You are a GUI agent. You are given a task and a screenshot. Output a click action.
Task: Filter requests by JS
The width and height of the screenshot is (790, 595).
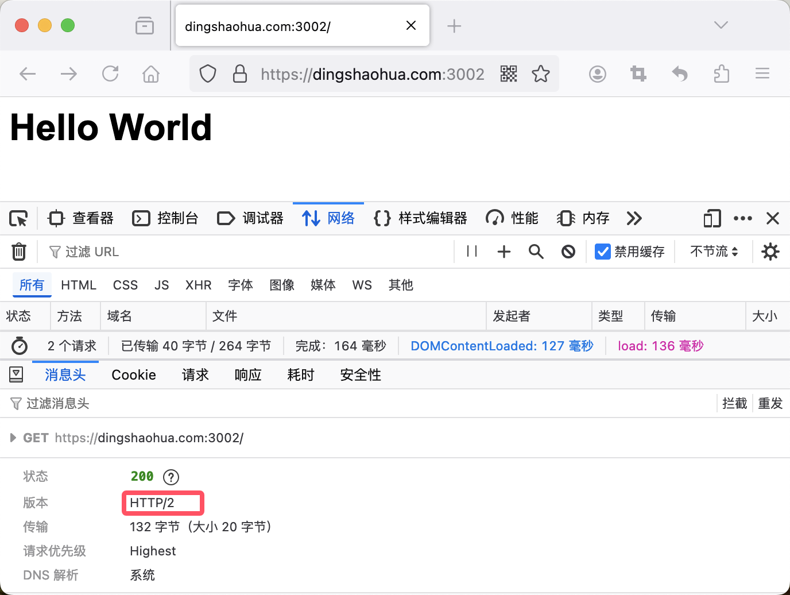tap(162, 285)
